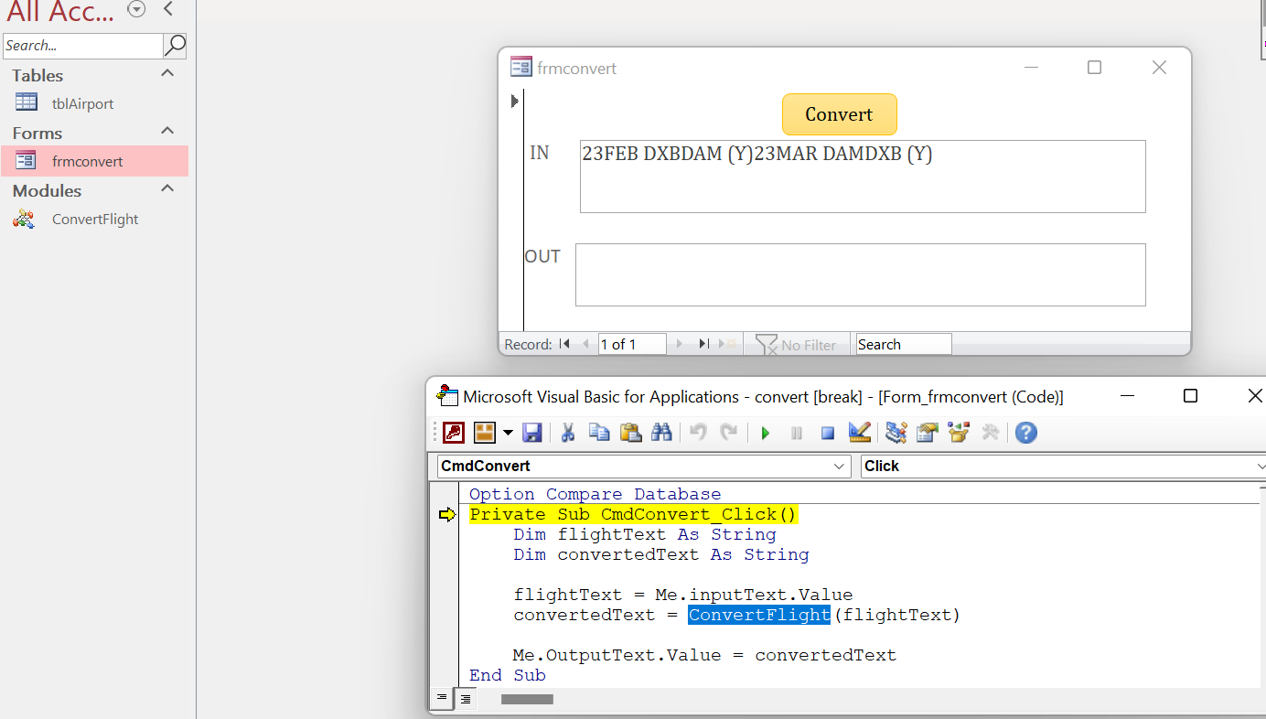
Task: Select the ConvertFlight module
Action: (x=95, y=219)
